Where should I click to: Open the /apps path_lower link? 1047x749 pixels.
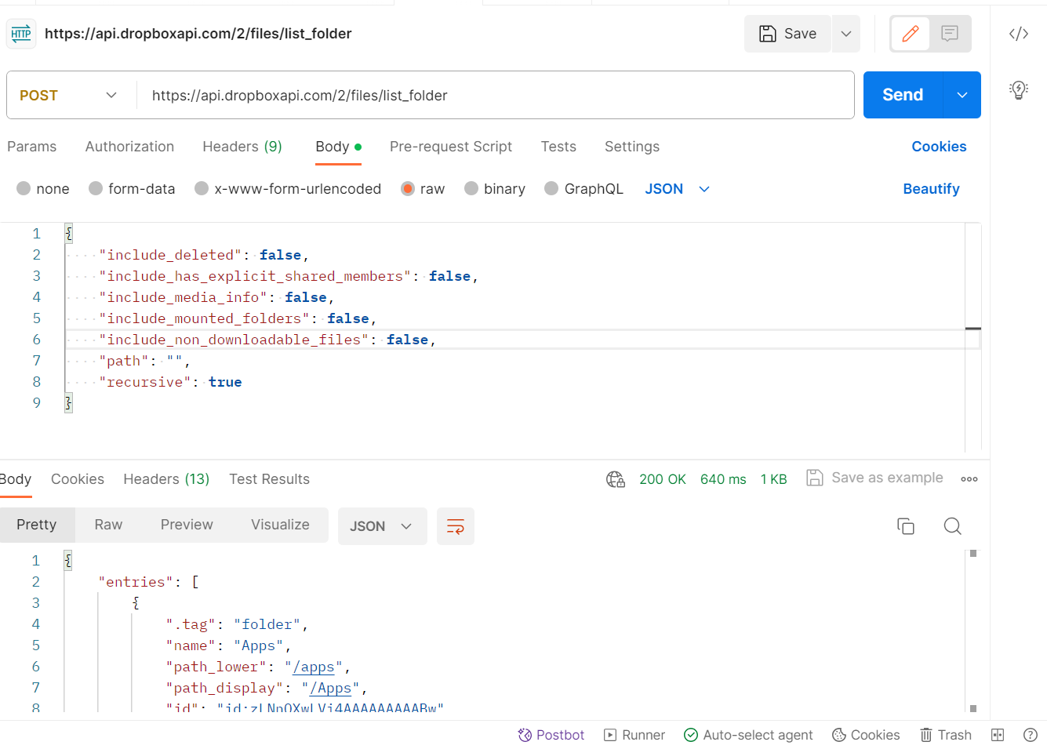(x=314, y=667)
